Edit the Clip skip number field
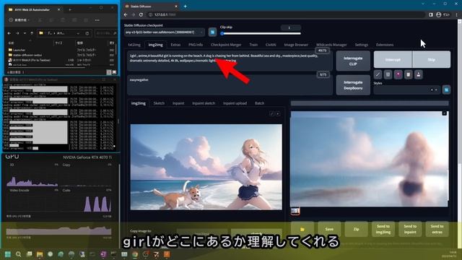462x260 pixels. 290,27
